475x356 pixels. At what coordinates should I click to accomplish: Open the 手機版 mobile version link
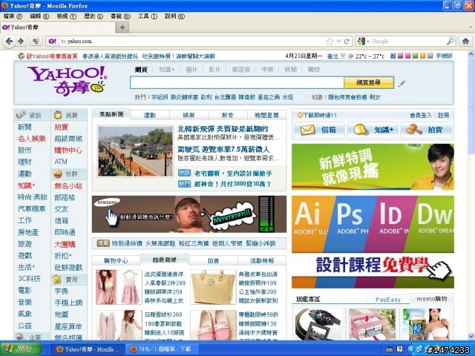point(444,56)
